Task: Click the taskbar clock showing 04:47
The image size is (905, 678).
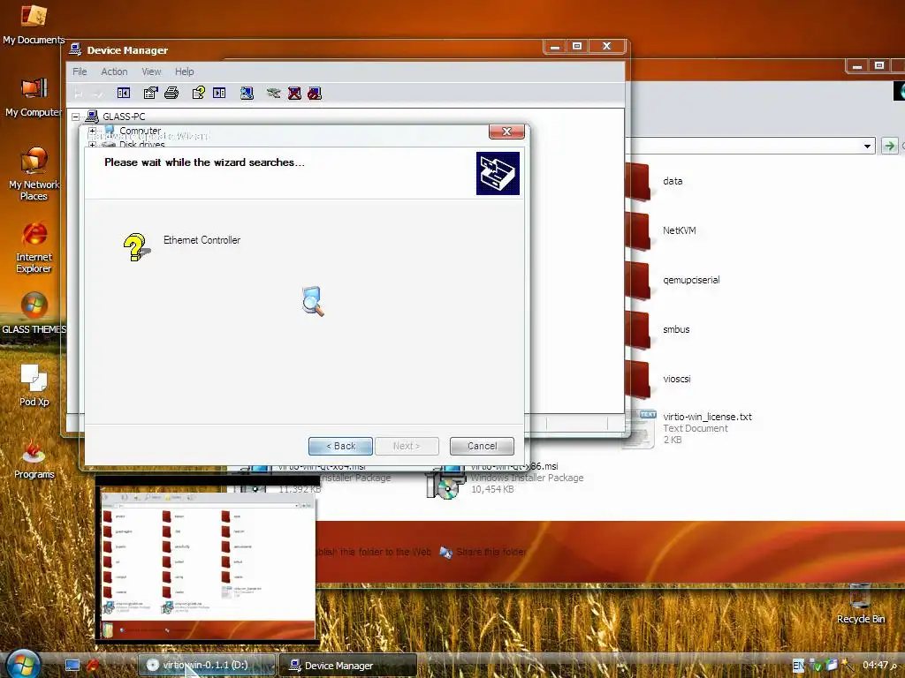Action: tap(879, 666)
